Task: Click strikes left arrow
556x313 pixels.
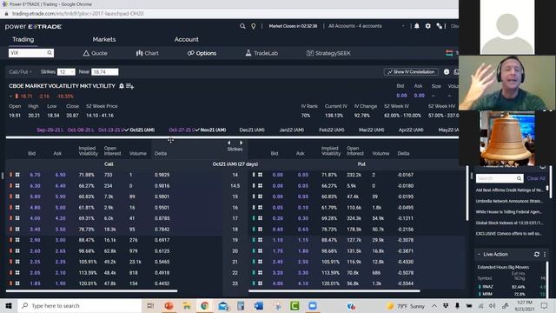Action: pyautogui.click(x=229, y=143)
